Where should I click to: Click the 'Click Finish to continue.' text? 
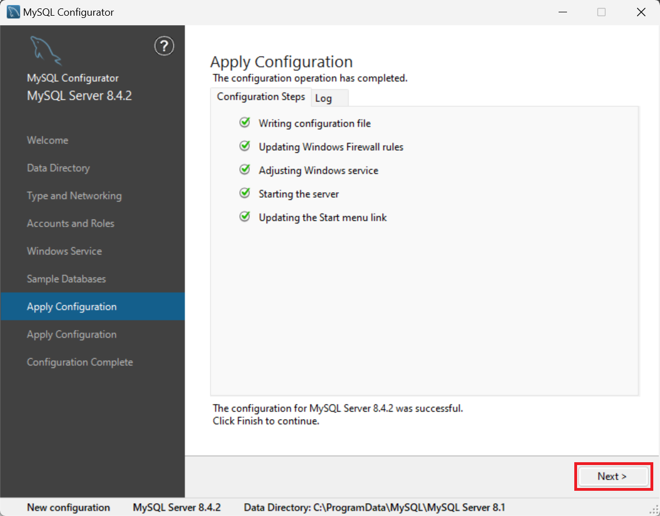[266, 421]
